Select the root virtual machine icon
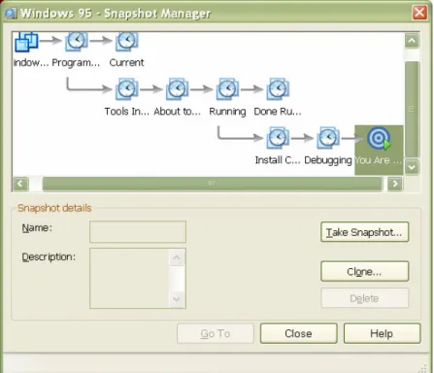This screenshot has width=434, height=373. point(26,42)
